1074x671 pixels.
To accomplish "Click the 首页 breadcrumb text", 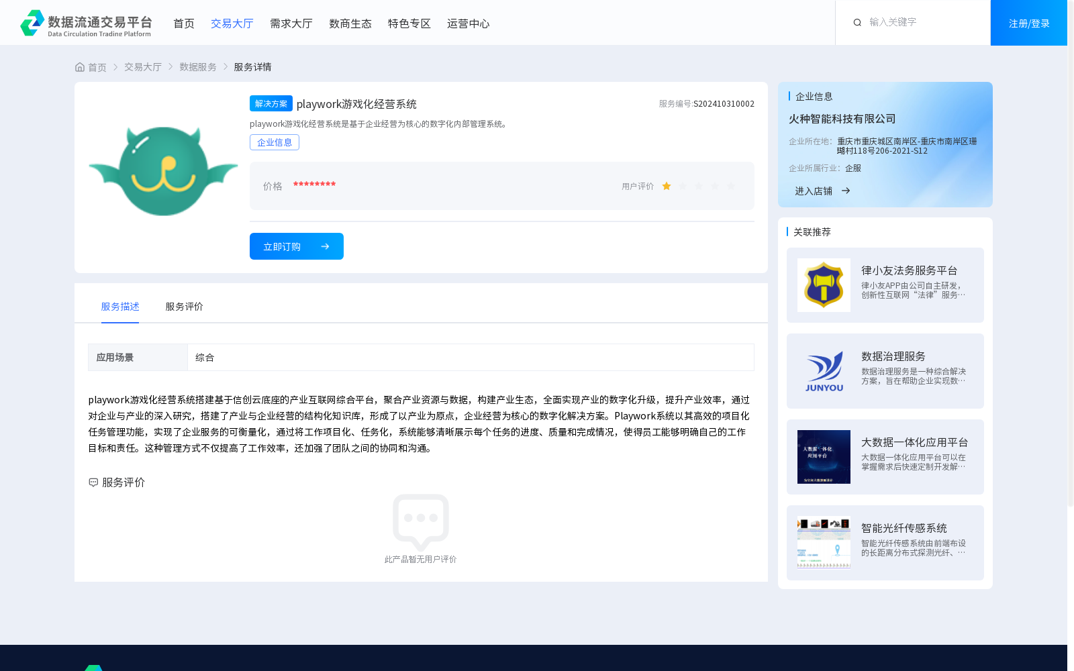I will click(x=97, y=67).
